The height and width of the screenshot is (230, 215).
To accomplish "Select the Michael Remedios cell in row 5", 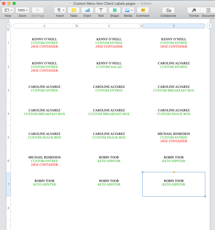I will pos(174,137).
